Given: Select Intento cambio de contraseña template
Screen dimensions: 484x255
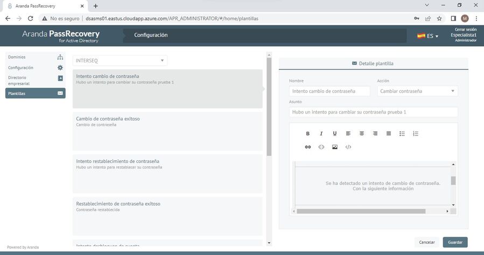Looking at the screenshot, I should point(167,89).
